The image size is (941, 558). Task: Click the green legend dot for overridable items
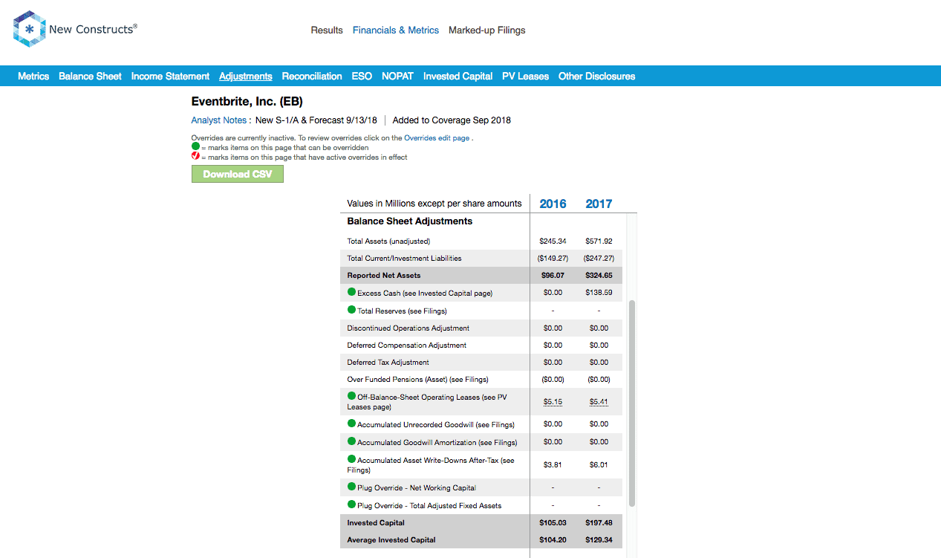click(195, 147)
